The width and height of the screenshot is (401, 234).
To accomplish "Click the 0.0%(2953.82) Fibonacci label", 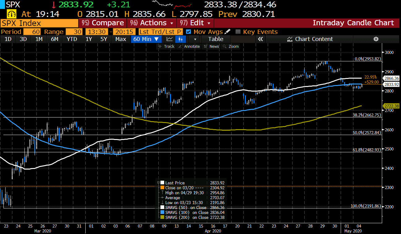I will (367, 59).
